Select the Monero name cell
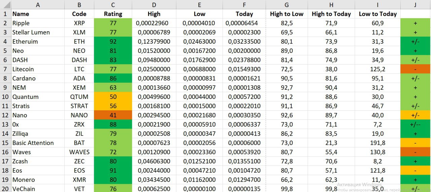 [x=38, y=180]
